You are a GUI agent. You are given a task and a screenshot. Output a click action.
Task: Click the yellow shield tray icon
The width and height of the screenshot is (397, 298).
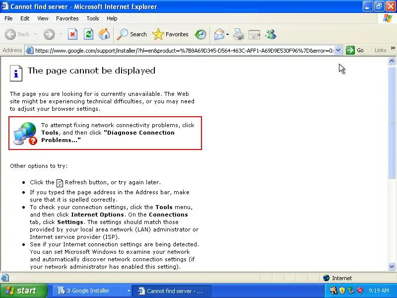pyautogui.click(x=342, y=291)
